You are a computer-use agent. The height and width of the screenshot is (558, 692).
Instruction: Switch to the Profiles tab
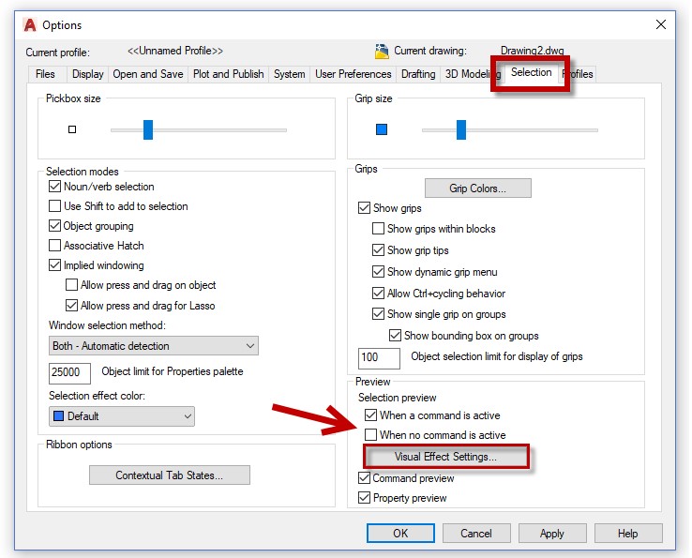(579, 74)
